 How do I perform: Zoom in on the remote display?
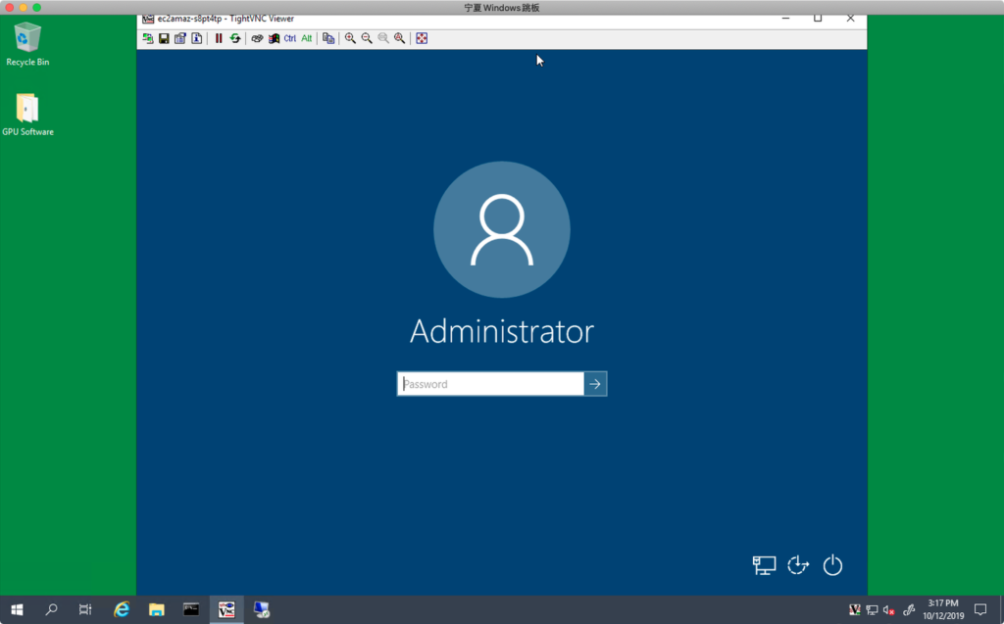[x=350, y=38]
